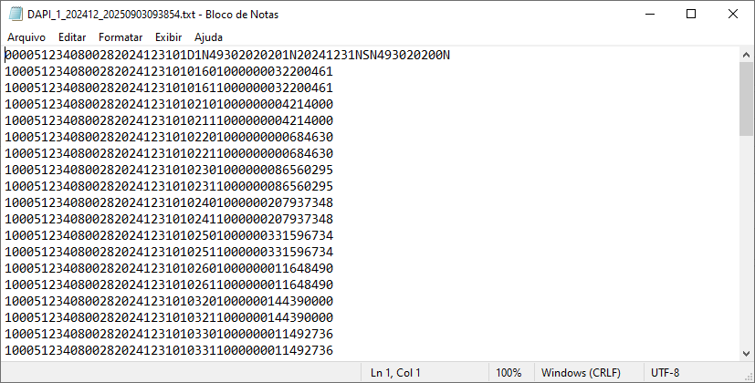The width and height of the screenshot is (755, 383).
Task: Close the Bloco de Notas window
Action: (x=733, y=15)
